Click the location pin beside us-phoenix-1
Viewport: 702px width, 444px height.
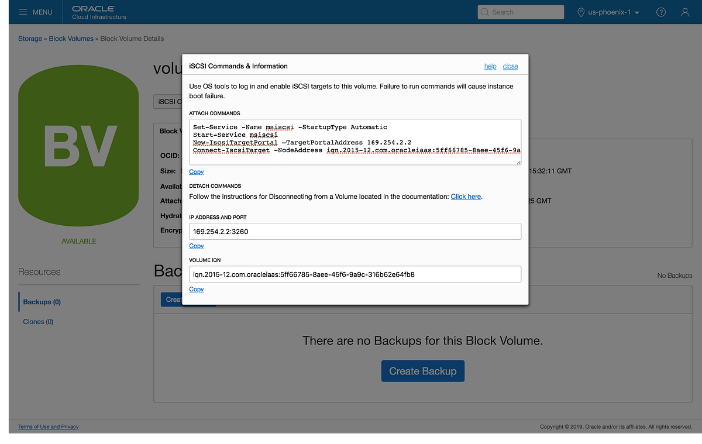click(581, 12)
